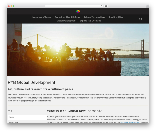Click the red close window button
This screenshot has height=132, width=156.
pyautogui.click(x=9, y=6)
